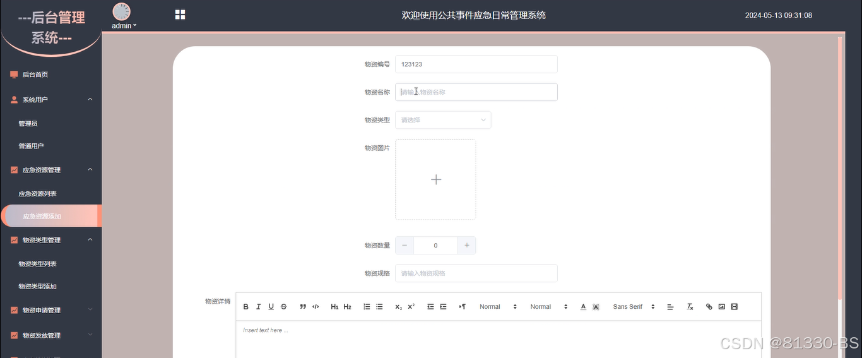This screenshot has height=358, width=862.
Task: Open the Sans Serif font dropdown
Action: 634,307
